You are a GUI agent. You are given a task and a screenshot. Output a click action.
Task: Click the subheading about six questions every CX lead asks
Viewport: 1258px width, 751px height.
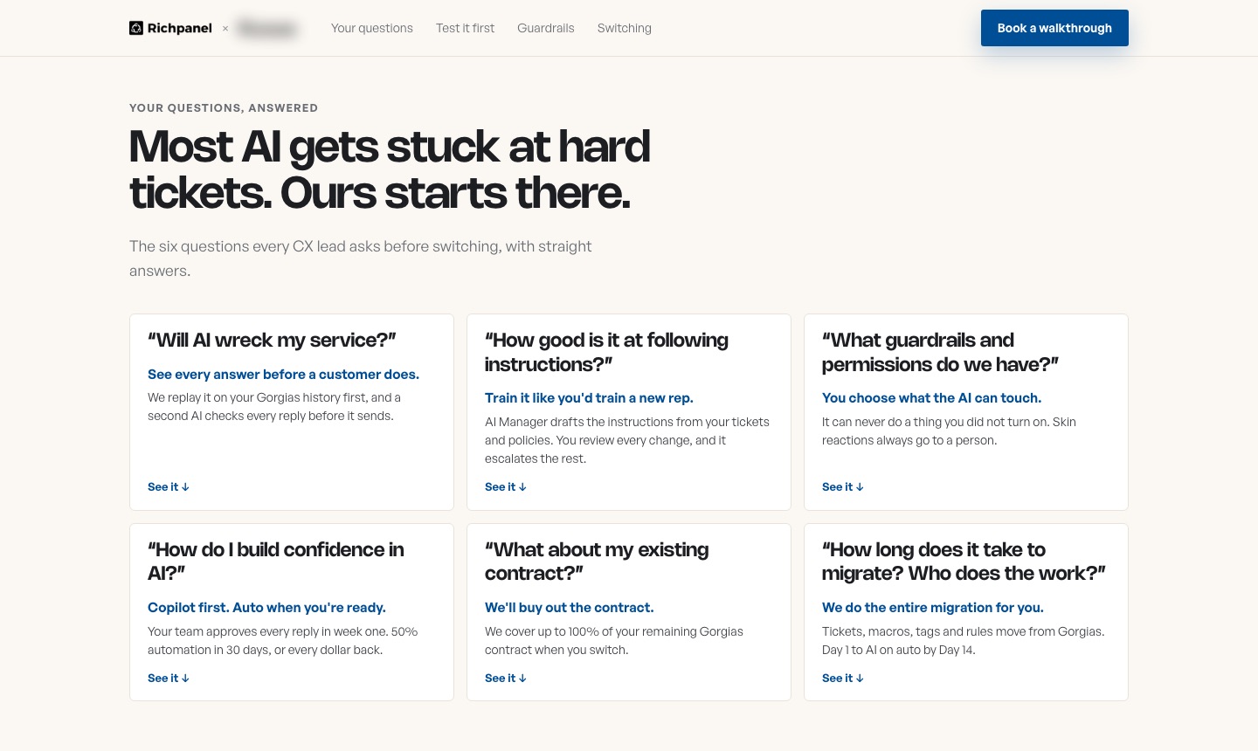pos(361,258)
